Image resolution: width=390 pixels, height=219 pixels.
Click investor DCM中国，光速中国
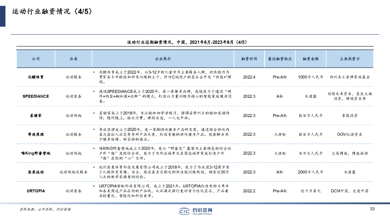pos(350,191)
